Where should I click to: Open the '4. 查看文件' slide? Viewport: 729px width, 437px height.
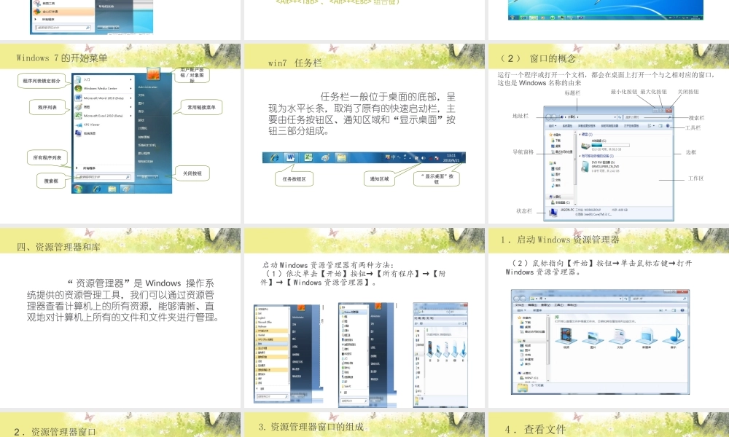(609, 425)
